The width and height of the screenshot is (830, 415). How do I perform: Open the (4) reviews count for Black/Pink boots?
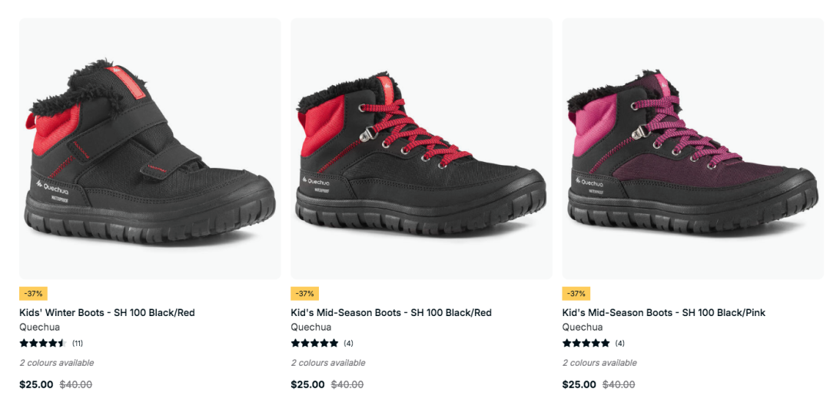[620, 343]
